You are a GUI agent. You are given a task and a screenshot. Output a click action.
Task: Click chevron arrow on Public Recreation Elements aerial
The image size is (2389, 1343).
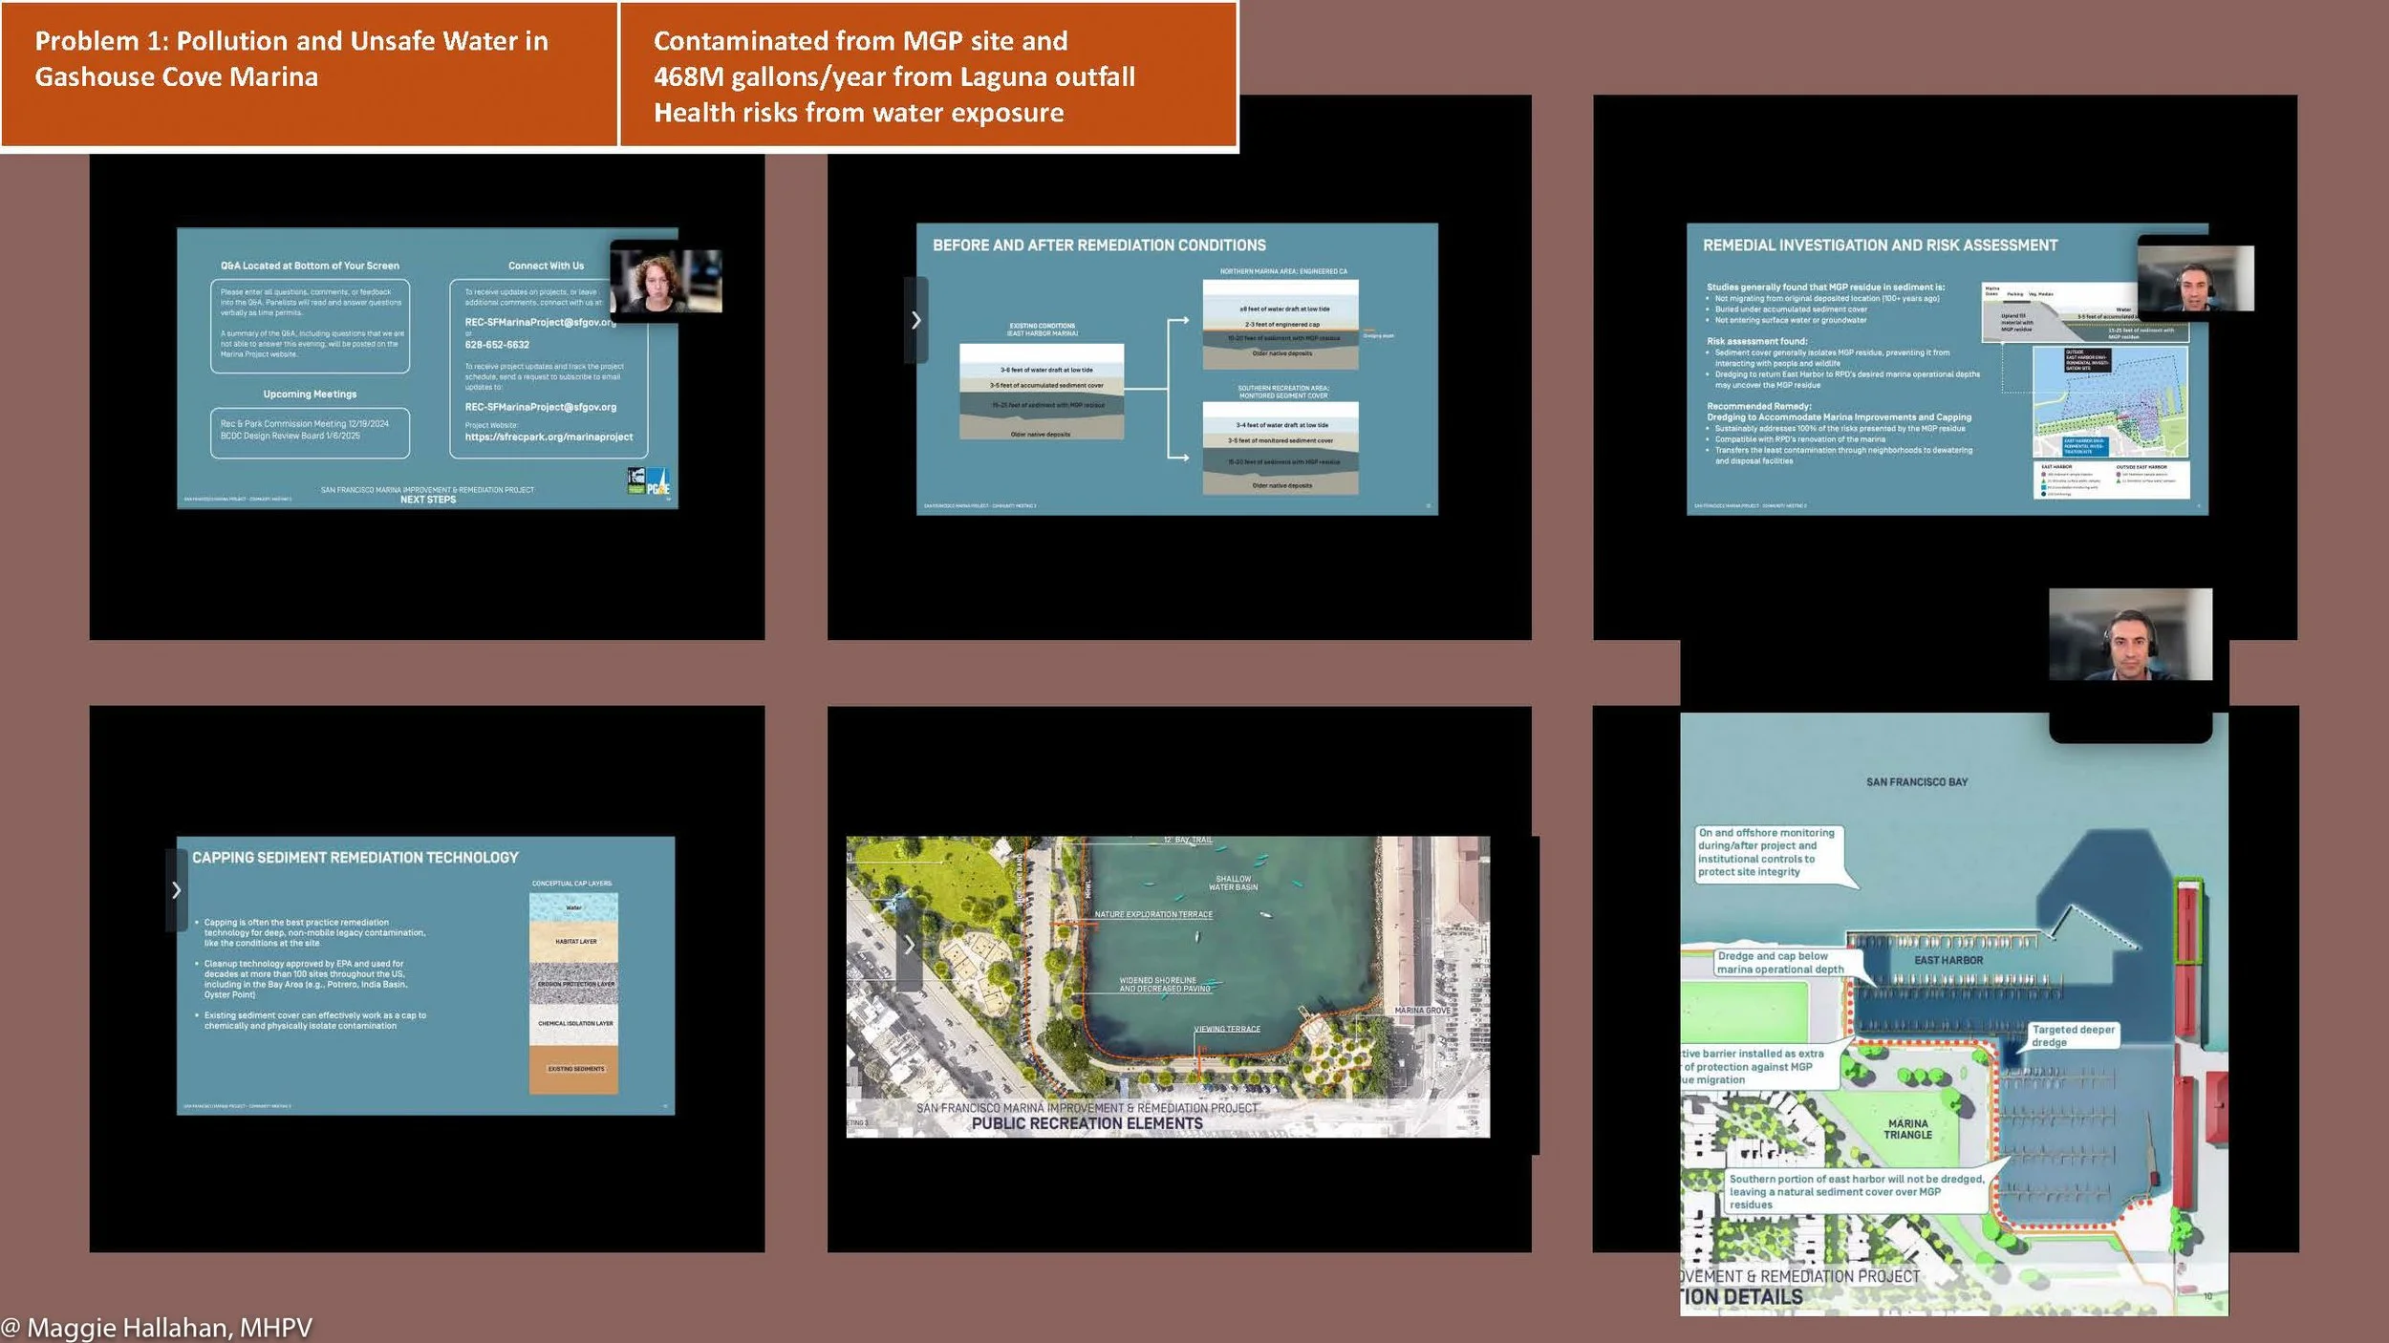pos(909,945)
